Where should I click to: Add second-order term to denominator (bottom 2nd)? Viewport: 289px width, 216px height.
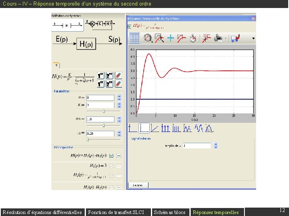[110, 84]
